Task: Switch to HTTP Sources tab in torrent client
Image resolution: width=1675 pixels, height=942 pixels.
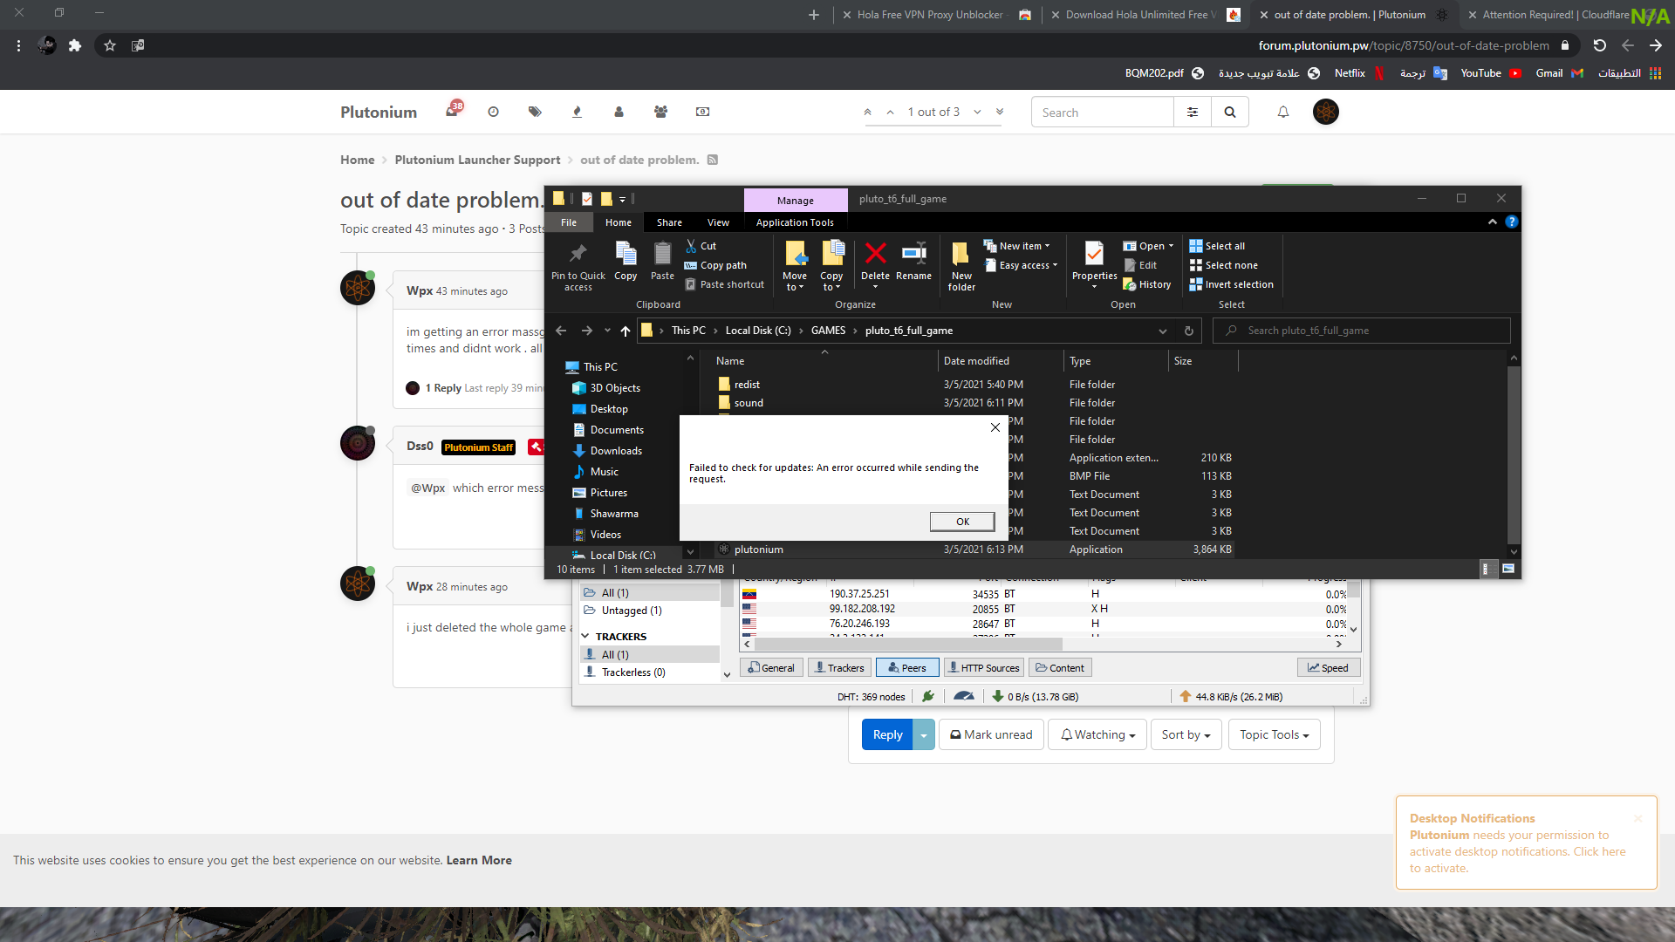Action: tap(982, 668)
